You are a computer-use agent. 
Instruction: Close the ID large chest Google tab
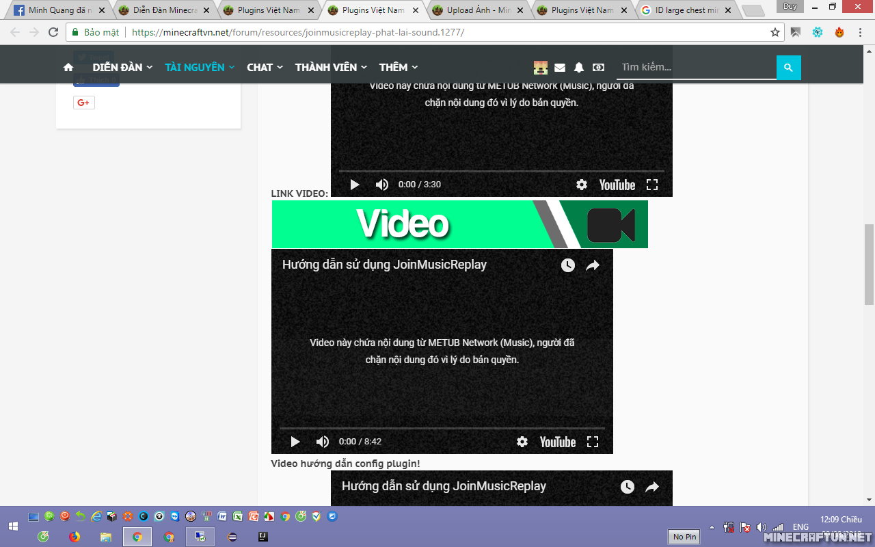coord(728,11)
